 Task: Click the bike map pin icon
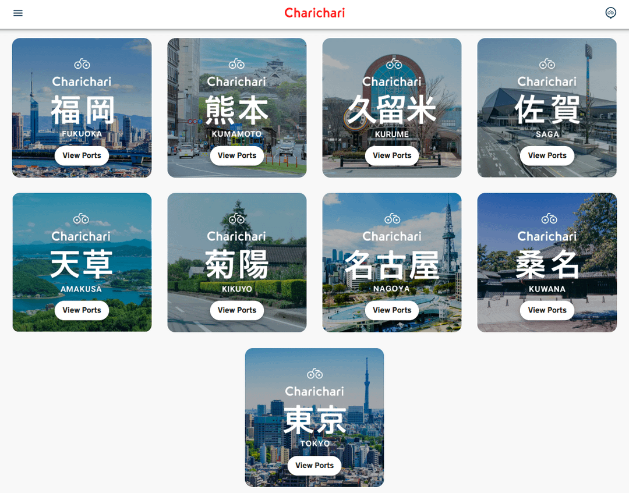610,13
